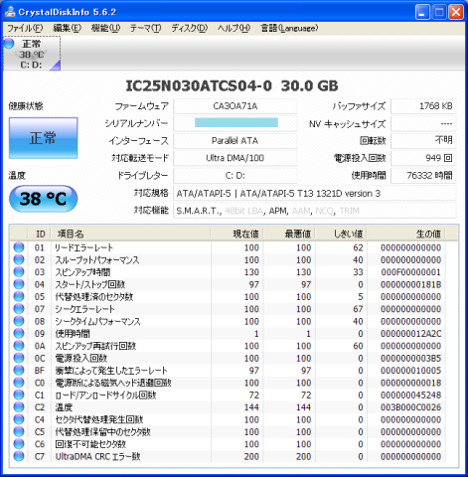The height and width of the screenshot is (477, 468).
Task: Click status icon for 回復不可能セクタ数 row
Action: [x=19, y=444]
